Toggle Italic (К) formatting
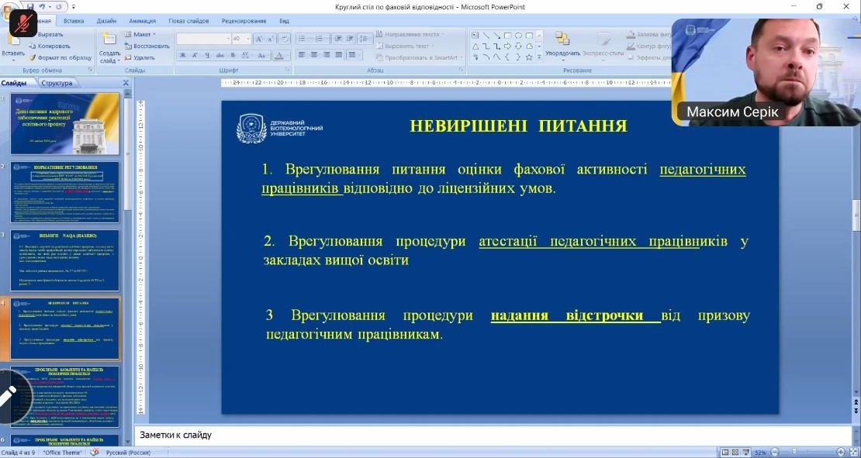The height and width of the screenshot is (458, 861). (x=195, y=56)
